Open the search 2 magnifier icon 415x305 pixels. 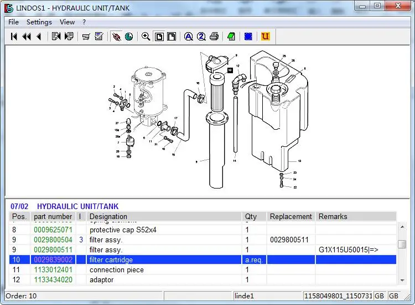click(201, 37)
